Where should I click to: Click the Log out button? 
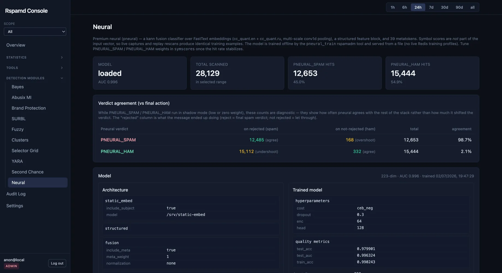(57, 263)
